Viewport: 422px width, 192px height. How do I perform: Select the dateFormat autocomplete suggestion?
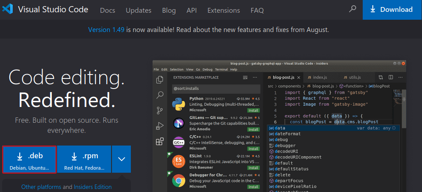coord(333,134)
